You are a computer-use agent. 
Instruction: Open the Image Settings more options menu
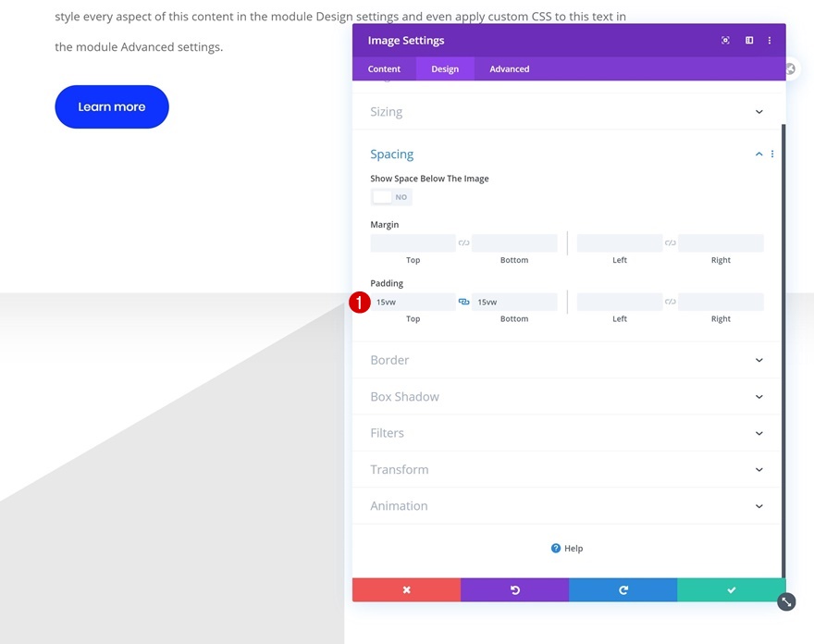click(770, 40)
